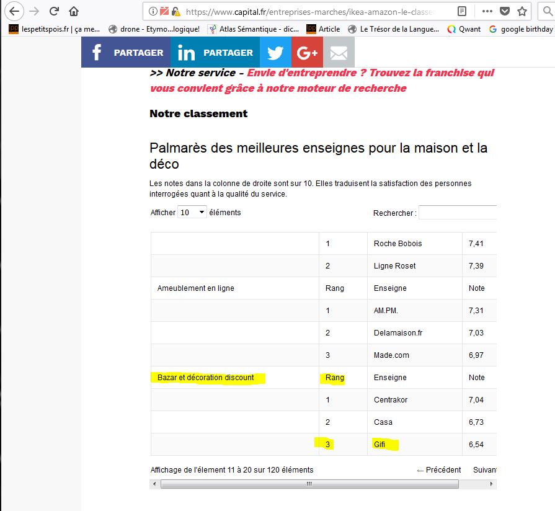
Task: Click the padlock warning icon in address bar
Action: (176, 12)
